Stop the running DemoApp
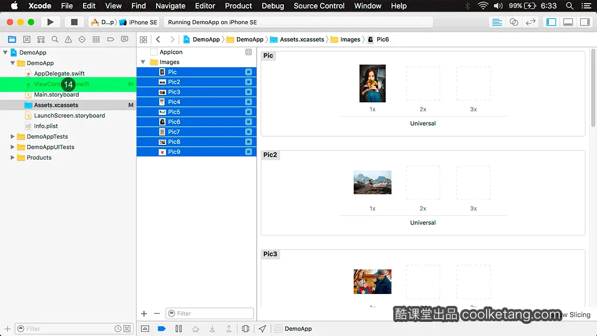The width and height of the screenshot is (597, 336). pyautogui.click(x=74, y=22)
